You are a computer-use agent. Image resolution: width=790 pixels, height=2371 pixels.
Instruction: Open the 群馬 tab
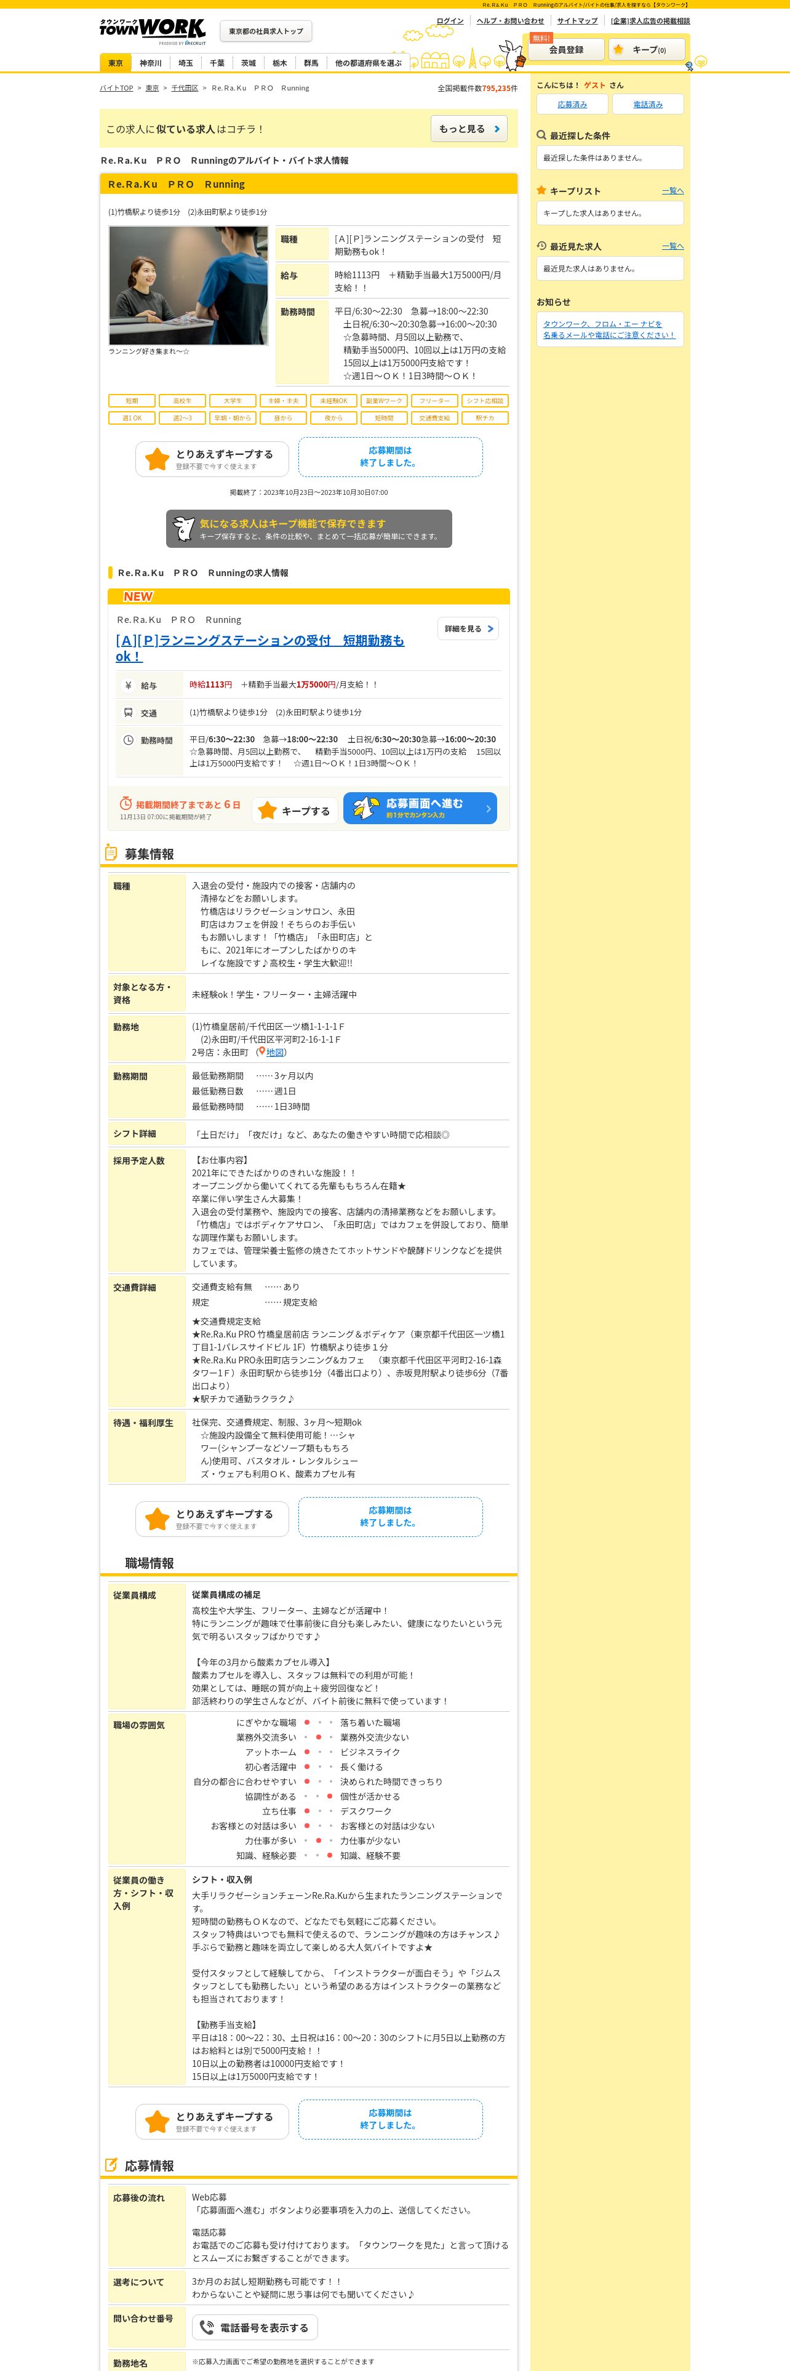click(311, 63)
